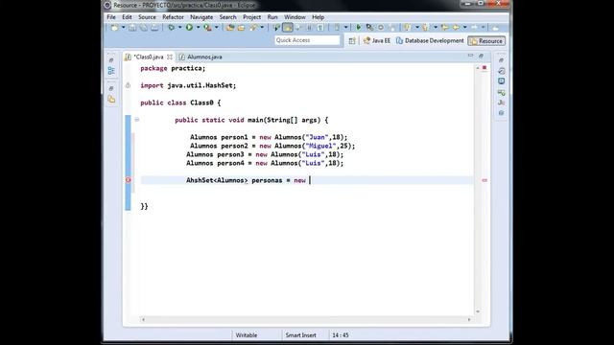Click the red error square in overview ruler
The height and width of the screenshot is (345, 614).
click(484, 68)
